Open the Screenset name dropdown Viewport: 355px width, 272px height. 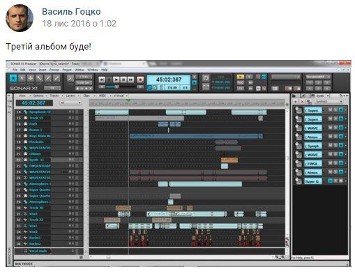coord(318,77)
